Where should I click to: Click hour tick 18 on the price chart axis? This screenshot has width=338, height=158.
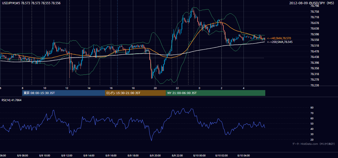click(x=133, y=88)
